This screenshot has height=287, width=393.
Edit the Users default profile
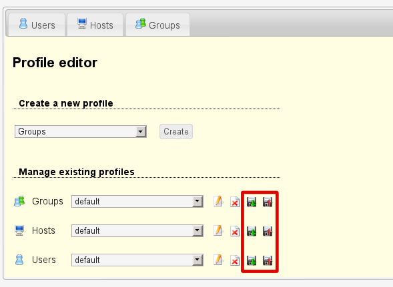218,260
